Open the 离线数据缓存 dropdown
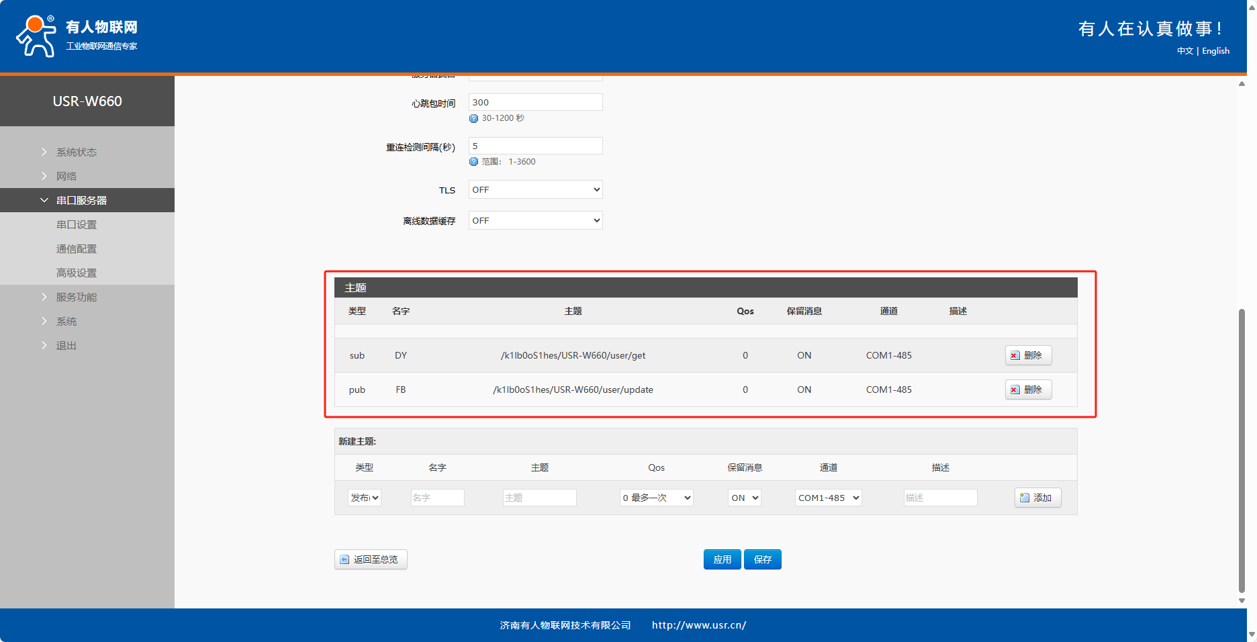 click(x=535, y=221)
